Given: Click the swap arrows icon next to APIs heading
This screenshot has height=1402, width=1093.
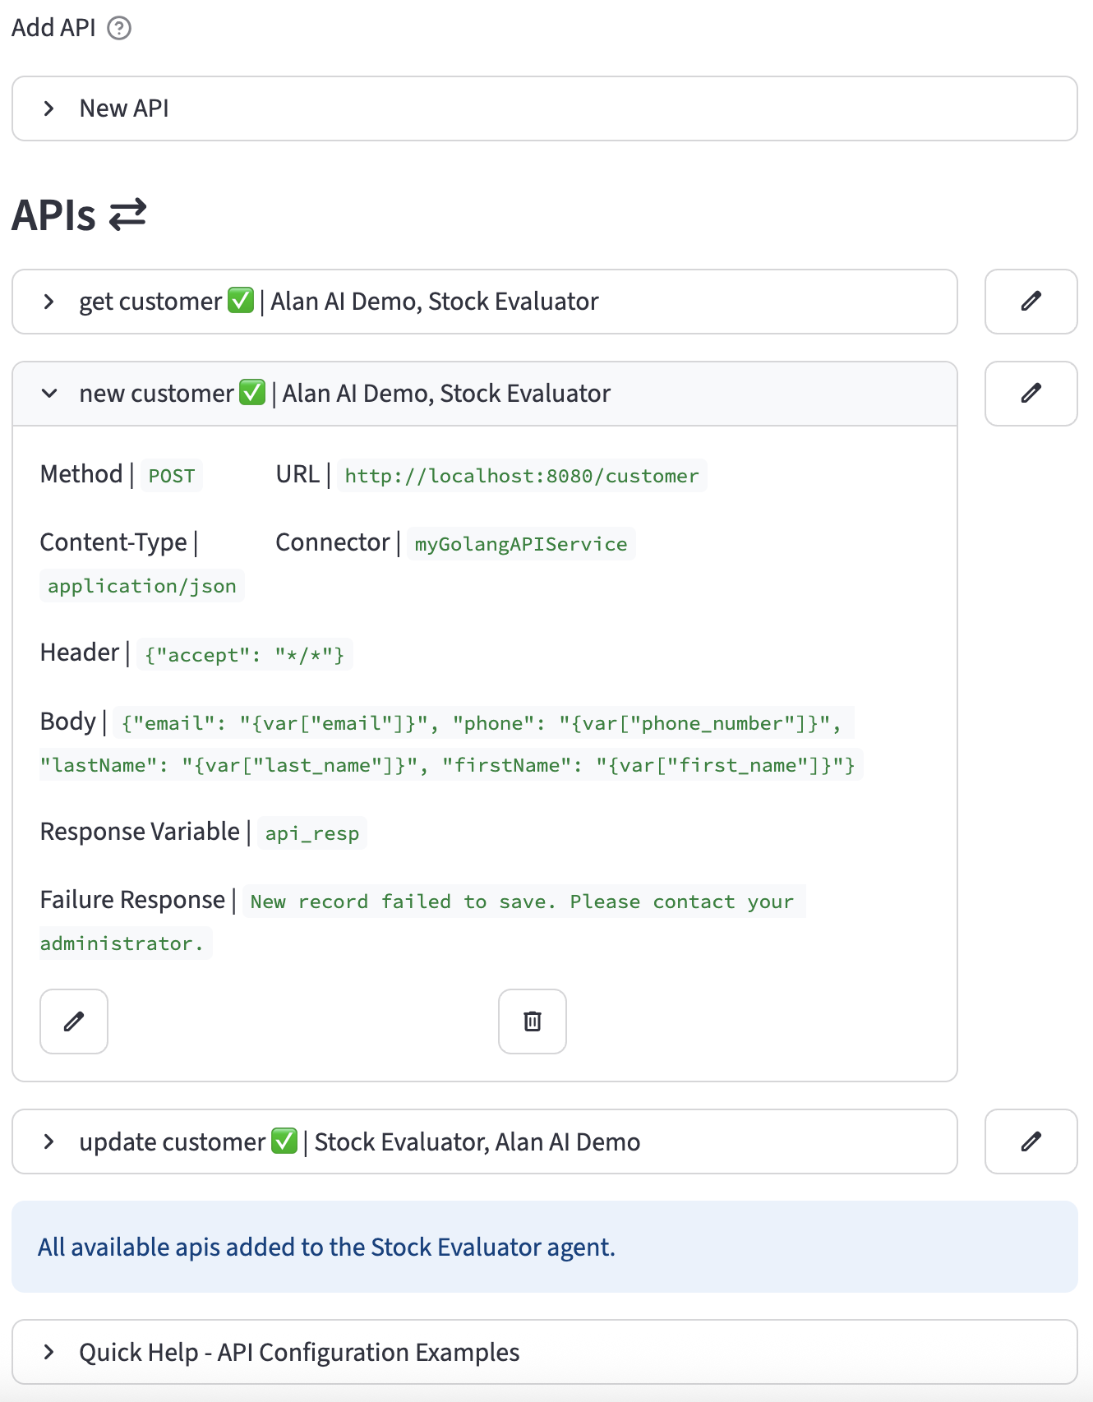Looking at the screenshot, I should (127, 214).
